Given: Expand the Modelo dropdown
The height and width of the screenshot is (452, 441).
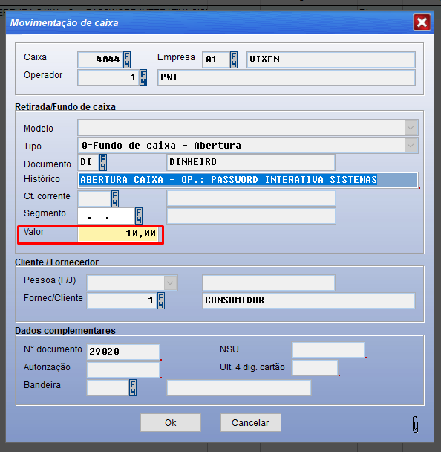Looking at the screenshot, I should pyautogui.click(x=411, y=128).
